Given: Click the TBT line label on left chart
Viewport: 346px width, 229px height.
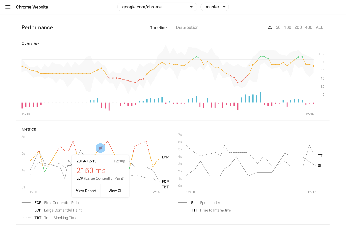Looking at the screenshot, I should 165,187.
